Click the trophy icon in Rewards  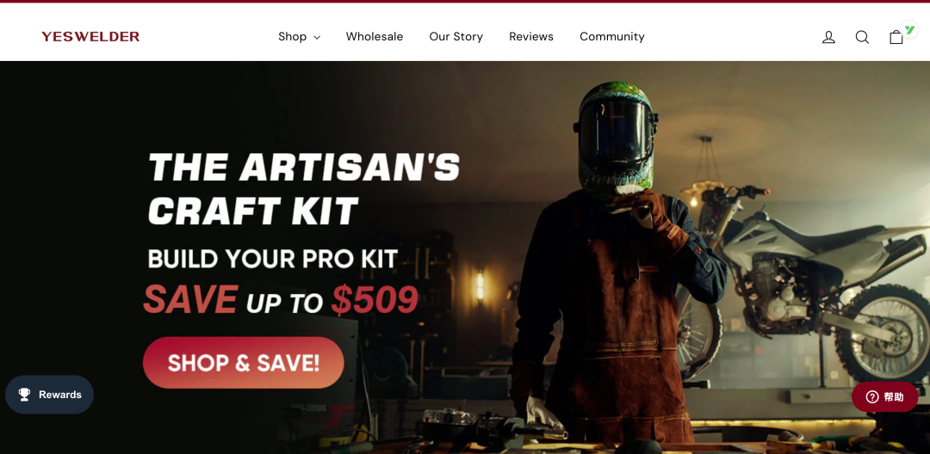point(24,394)
